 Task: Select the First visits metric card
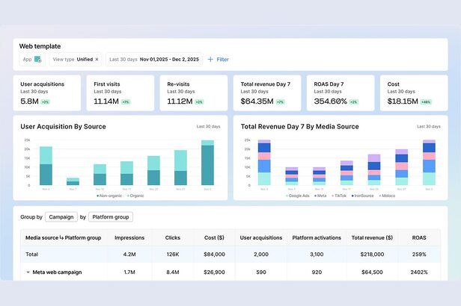pyautogui.click(x=120, y=93)
